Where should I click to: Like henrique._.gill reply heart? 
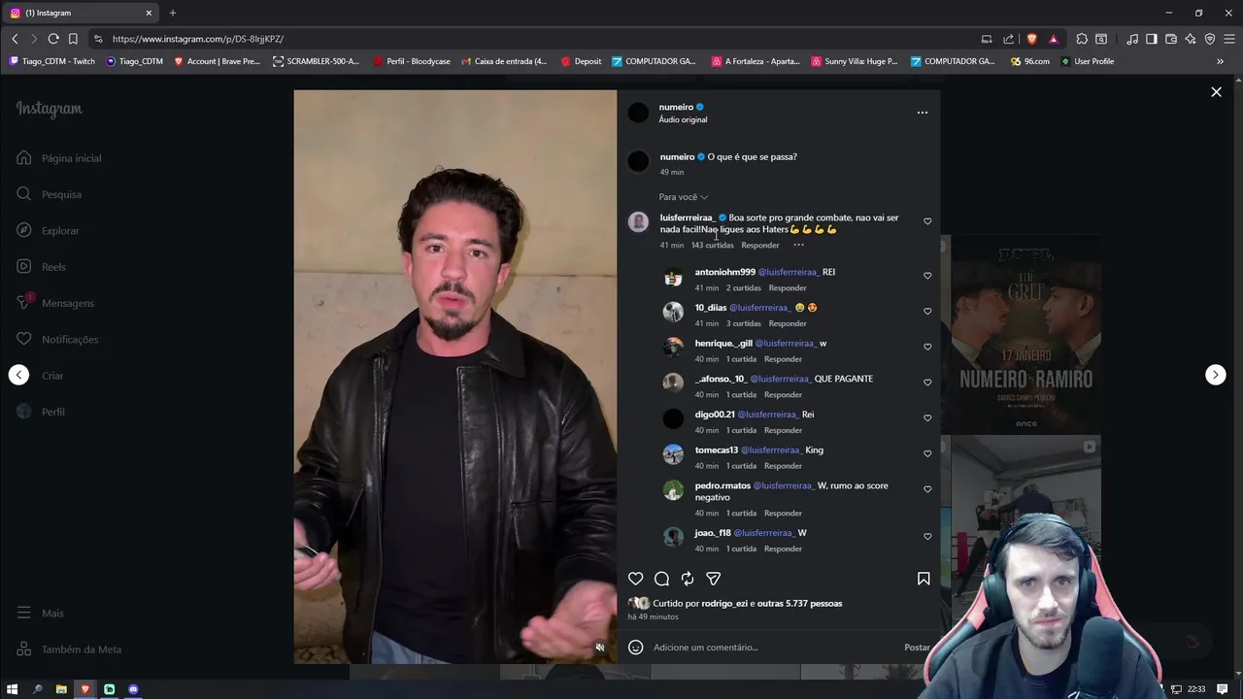click(927, 347)
